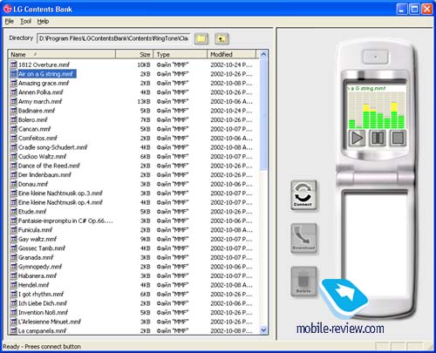Select Der lindenbaum.mmf file

(44, 174)
